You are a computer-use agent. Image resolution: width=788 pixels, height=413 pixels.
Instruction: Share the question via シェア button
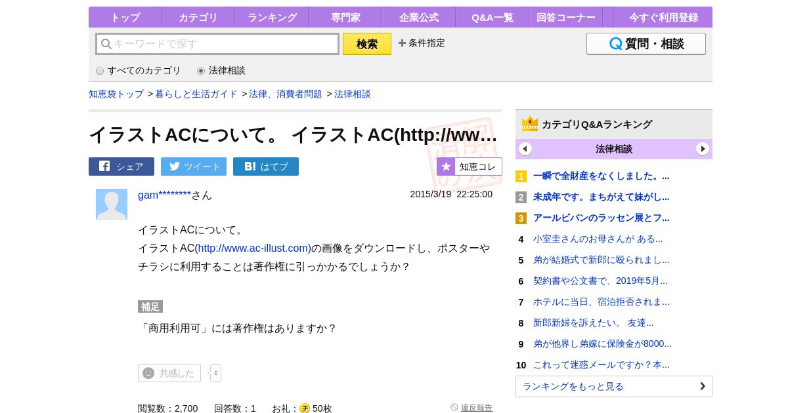tap(121, 167)
